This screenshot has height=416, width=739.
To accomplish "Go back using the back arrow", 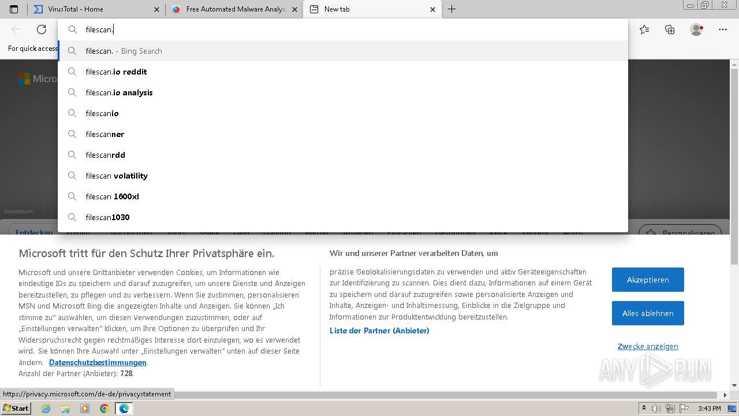I will pos(16,29).
